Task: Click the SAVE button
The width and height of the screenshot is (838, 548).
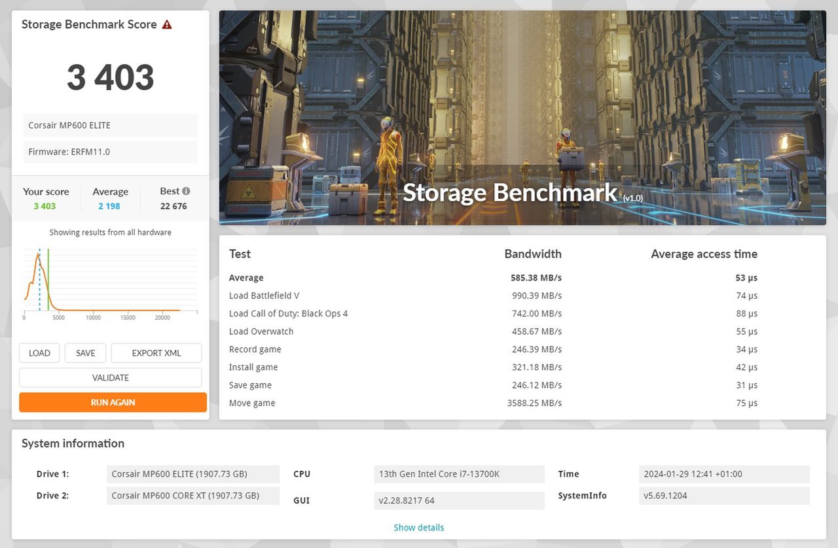Action: click(86, 353)
